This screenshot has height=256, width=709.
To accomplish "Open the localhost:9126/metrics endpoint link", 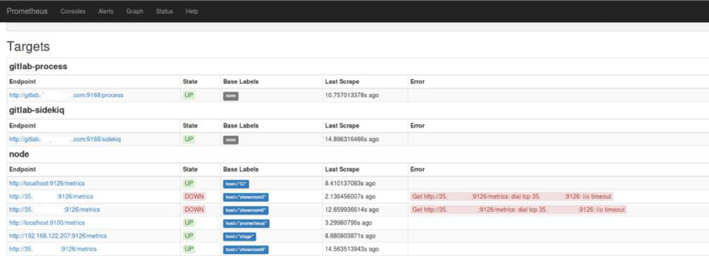I will pyautogui.click(x=46, y=184).
